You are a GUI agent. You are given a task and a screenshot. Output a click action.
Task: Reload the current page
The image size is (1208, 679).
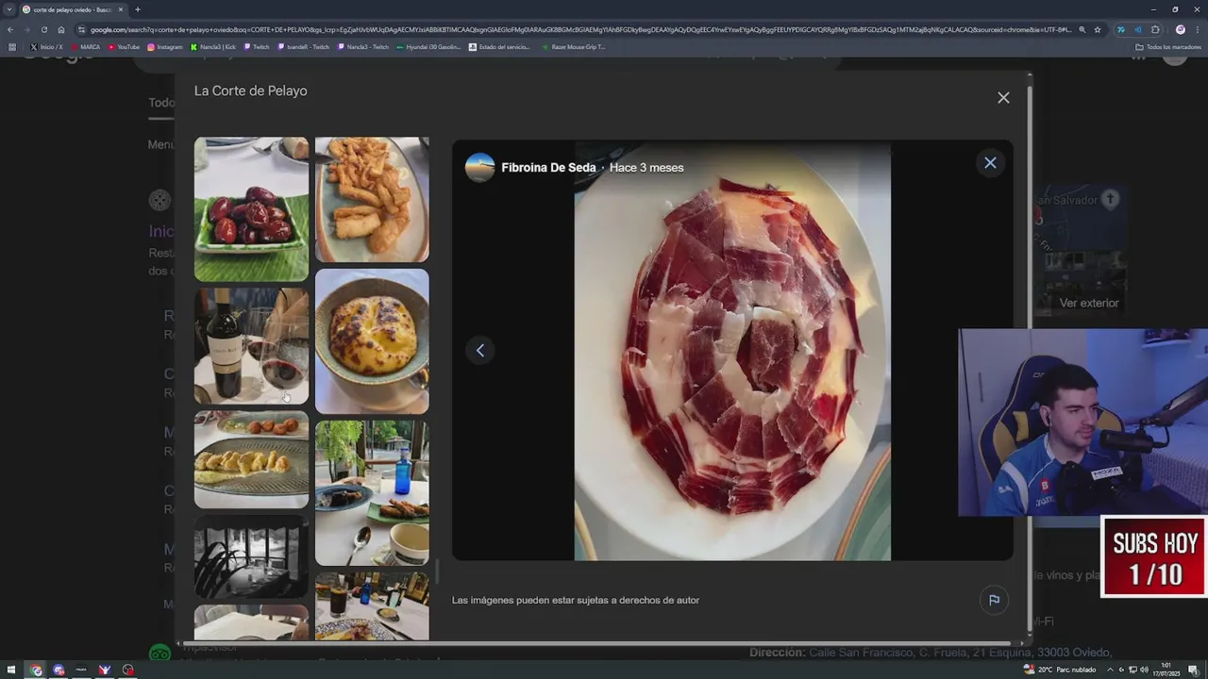(x=43, y=29)
